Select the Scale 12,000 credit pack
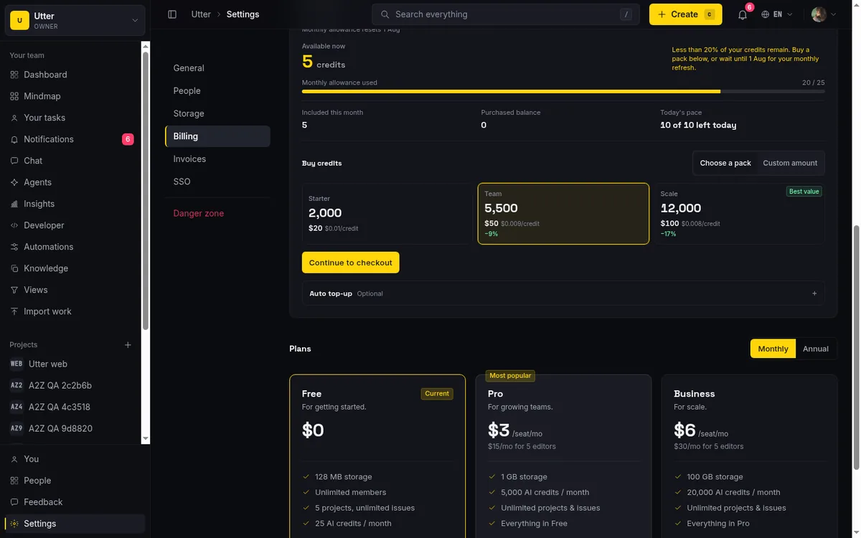Screen dimensions: 861x538 [739, 214]
